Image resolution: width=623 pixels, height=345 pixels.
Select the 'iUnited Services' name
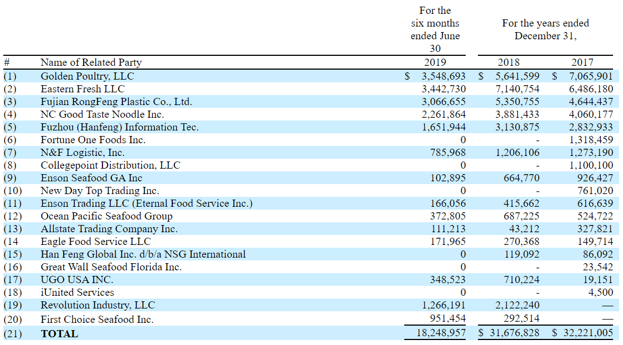77,292
